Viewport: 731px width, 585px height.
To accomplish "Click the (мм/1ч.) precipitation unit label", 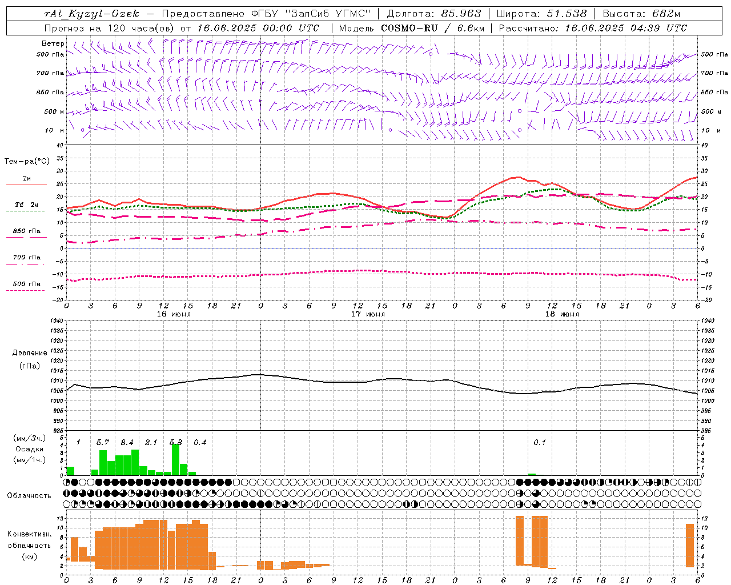I will pos(30,460).
